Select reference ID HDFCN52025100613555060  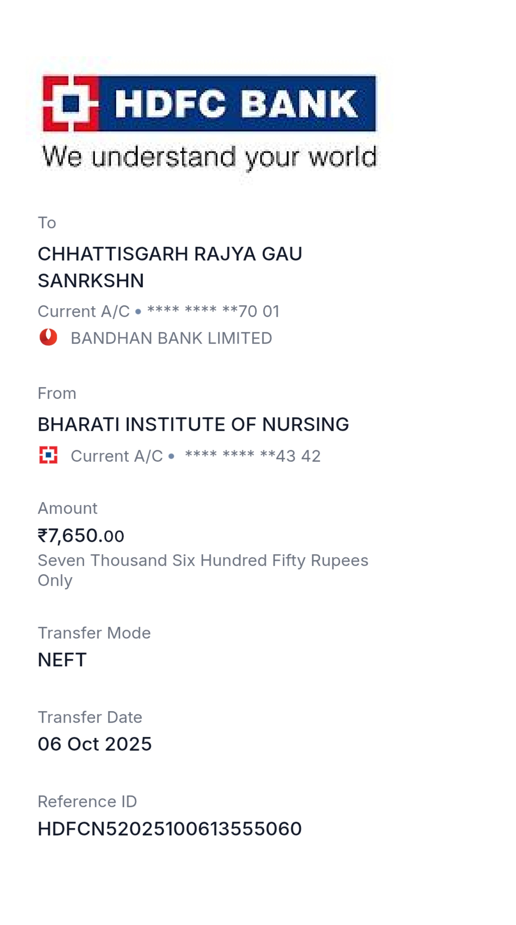tap(169, 829)
